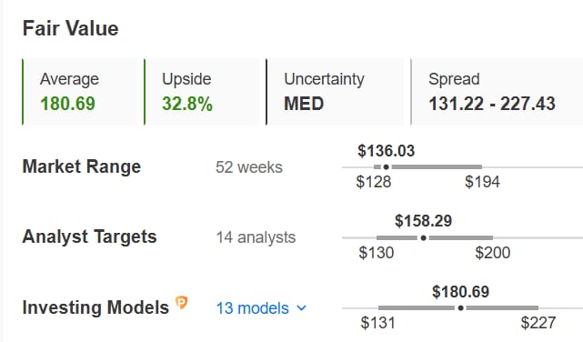The width and height of the screenshot is (583, 342).
Task: Select the Spread 131.22 - 227.43 card
Action: (497, 92)
